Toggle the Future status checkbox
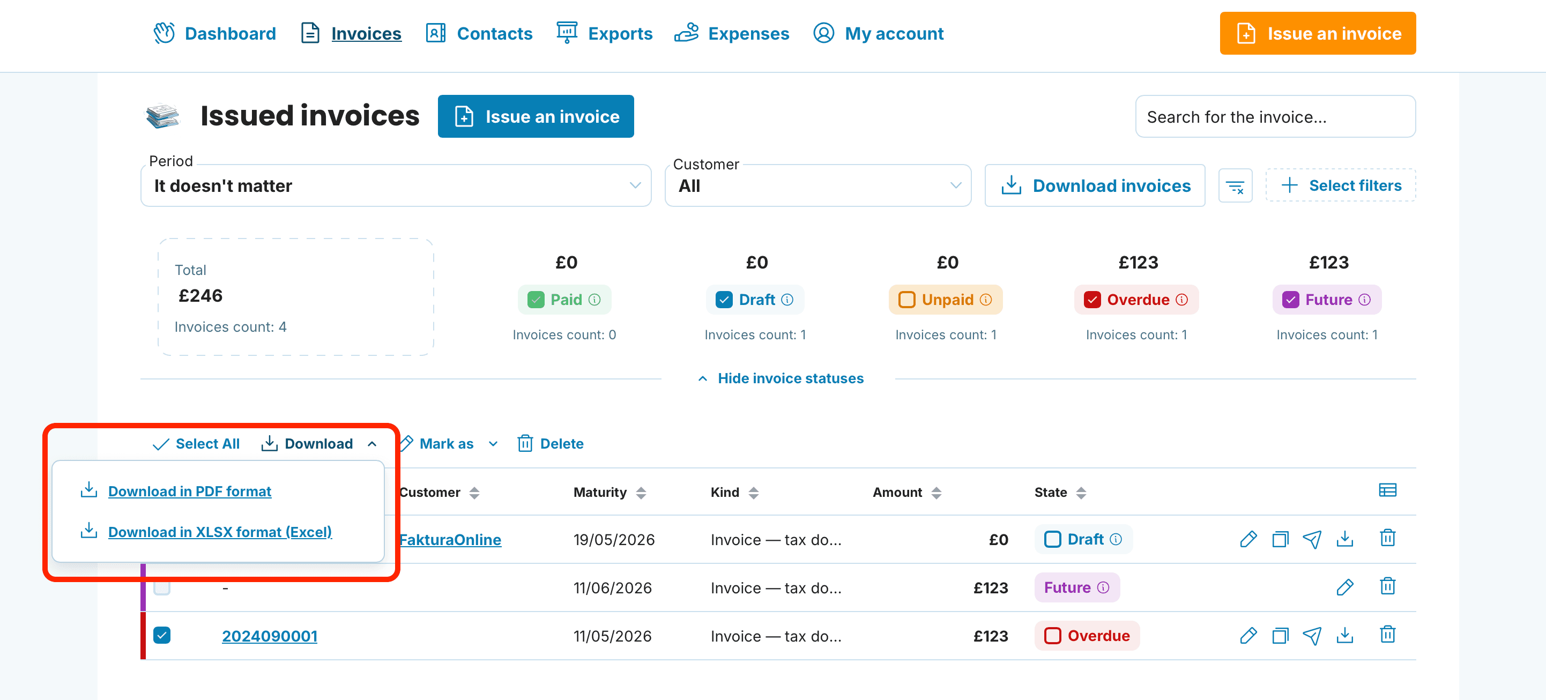 point(1290,299)
